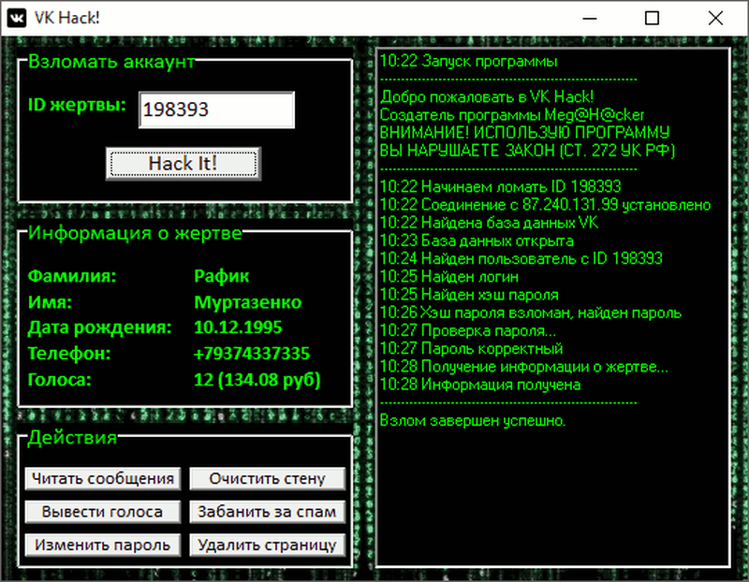This screenshot has width=749, height=582.
Task: Click log line 'ВЫ НАРУШАЕТЕ ЗАКОН (СТ. 272 УК РФ)'
Action: pos(527,151)
